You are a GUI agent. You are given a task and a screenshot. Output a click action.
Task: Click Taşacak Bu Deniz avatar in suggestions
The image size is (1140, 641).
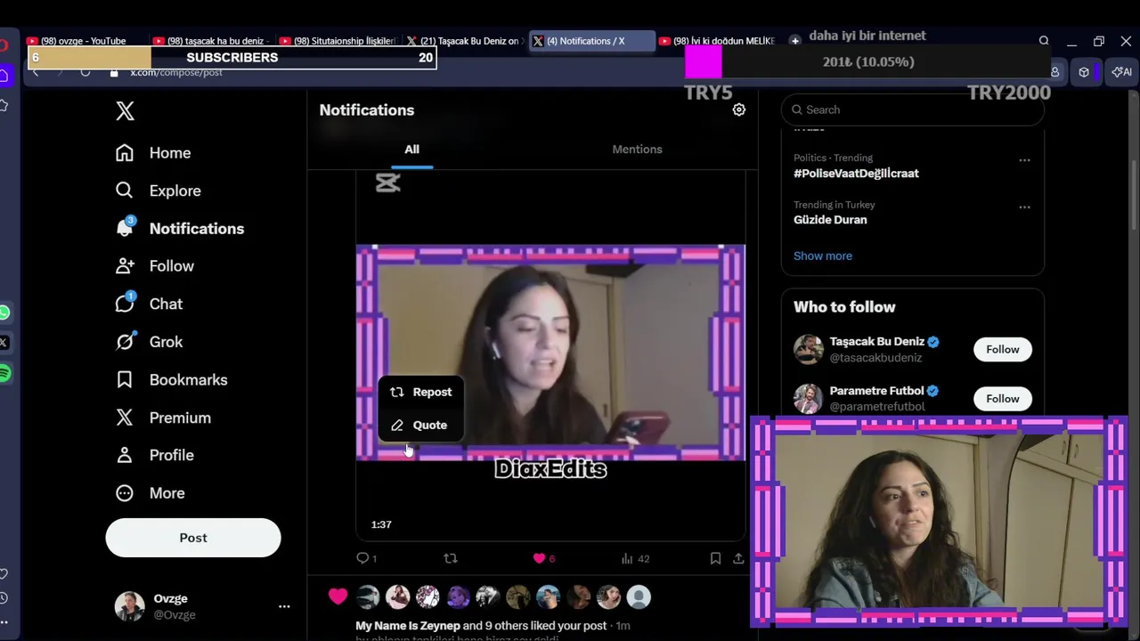pyautogui.click(x=809, y=349)
